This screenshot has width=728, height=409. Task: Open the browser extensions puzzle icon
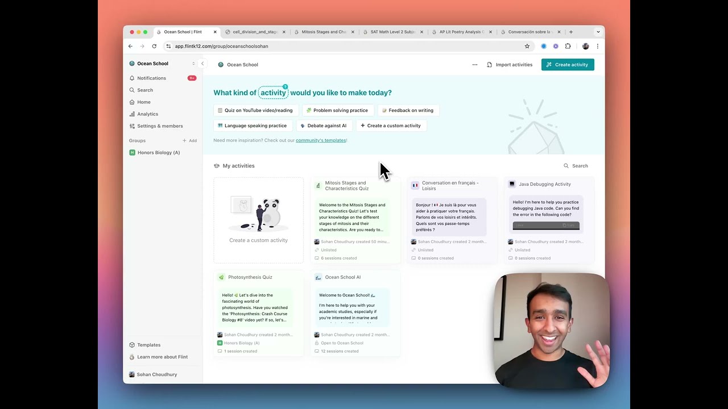pyautogui.click(x=568, y=46)
